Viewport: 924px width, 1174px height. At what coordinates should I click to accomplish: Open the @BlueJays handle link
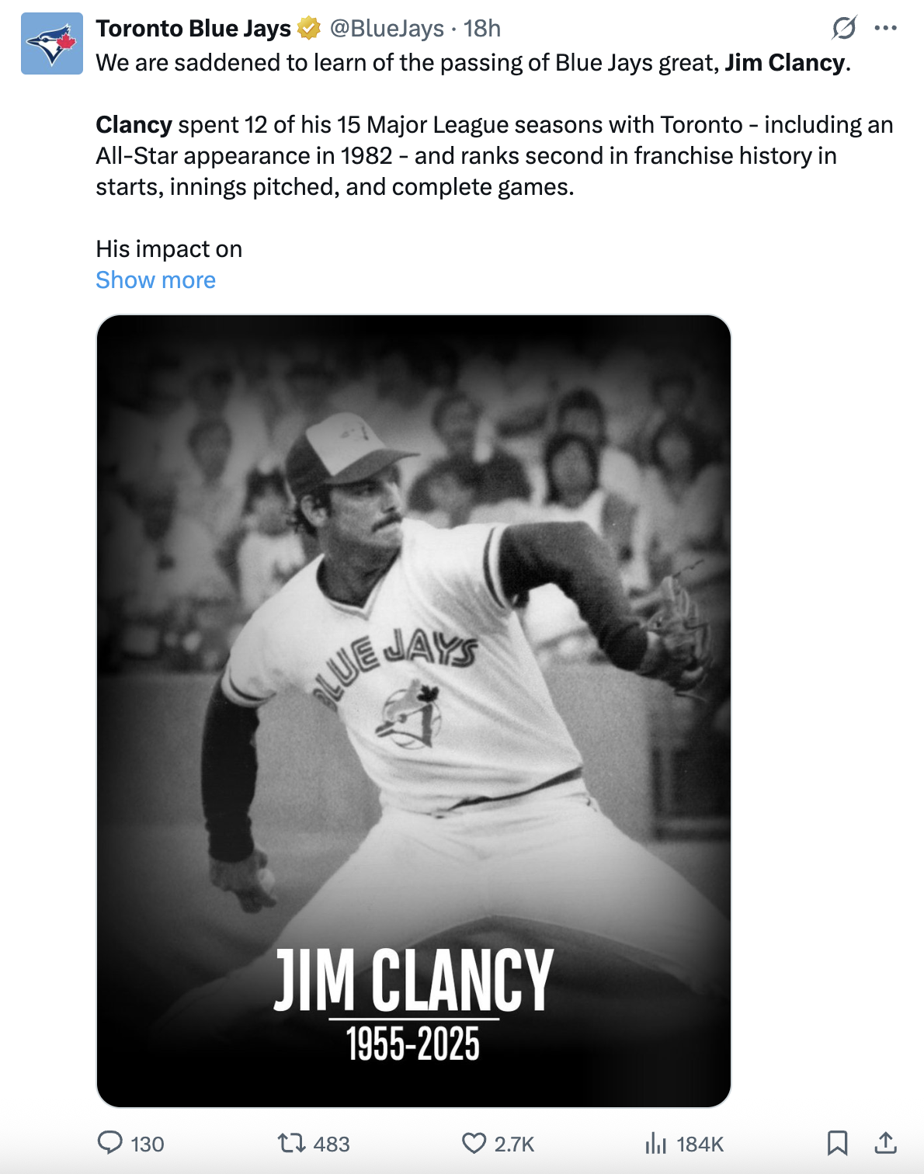pos(387,29)
